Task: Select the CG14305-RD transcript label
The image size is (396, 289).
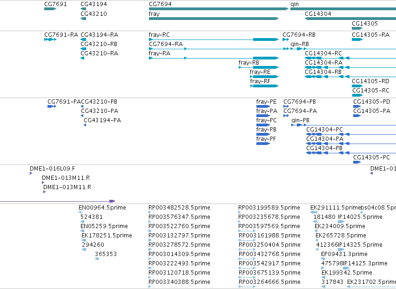Action: pyautogui.click(x=371, y=81)
